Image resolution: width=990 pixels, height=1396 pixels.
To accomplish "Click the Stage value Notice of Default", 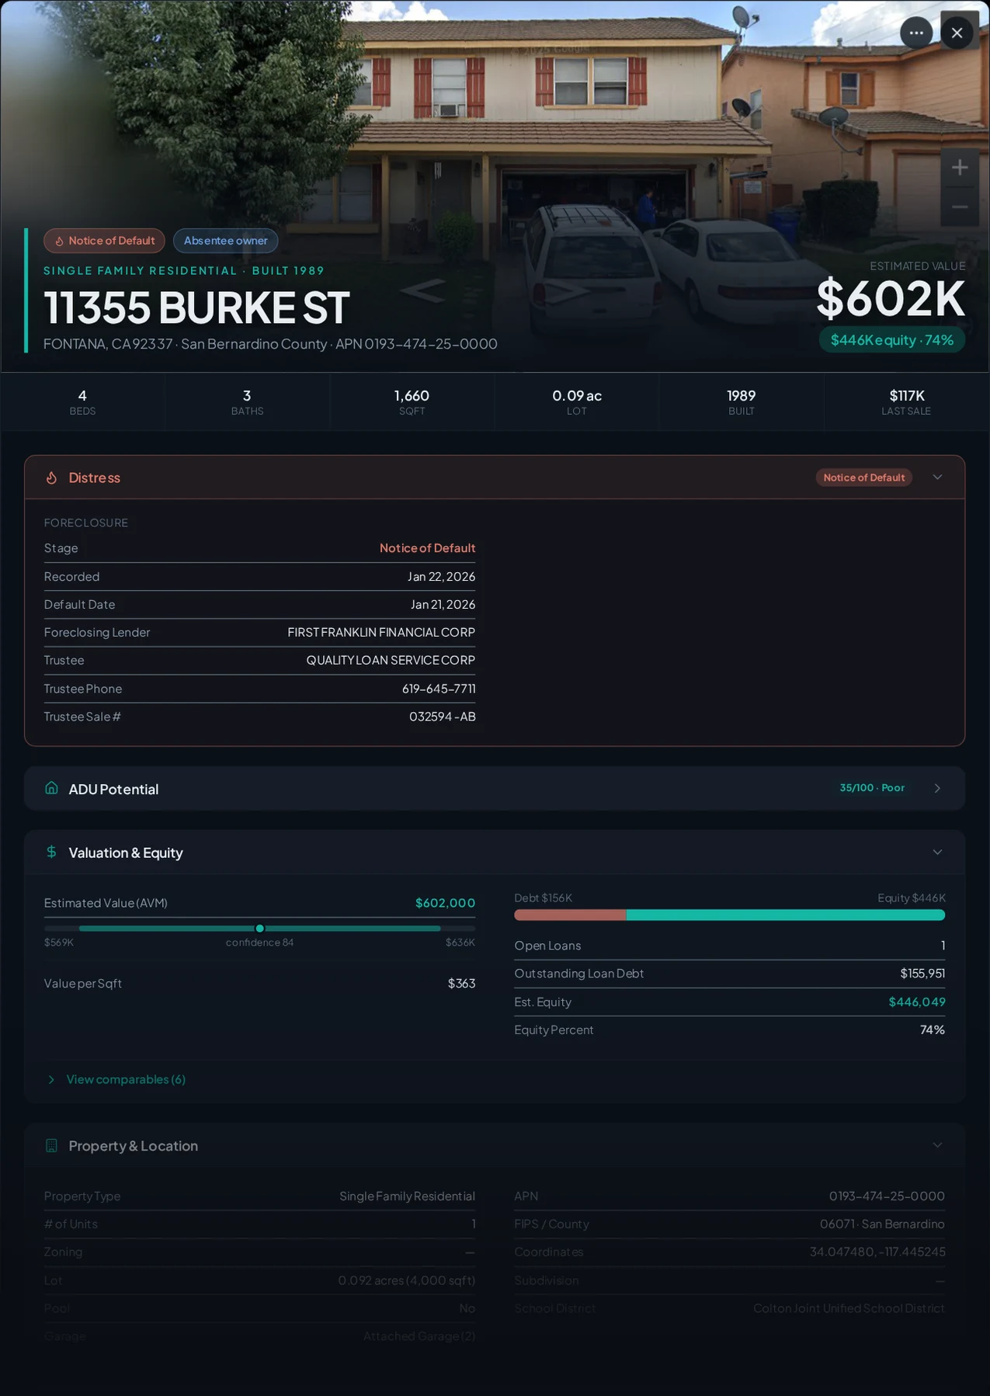I will click(427, 548).
